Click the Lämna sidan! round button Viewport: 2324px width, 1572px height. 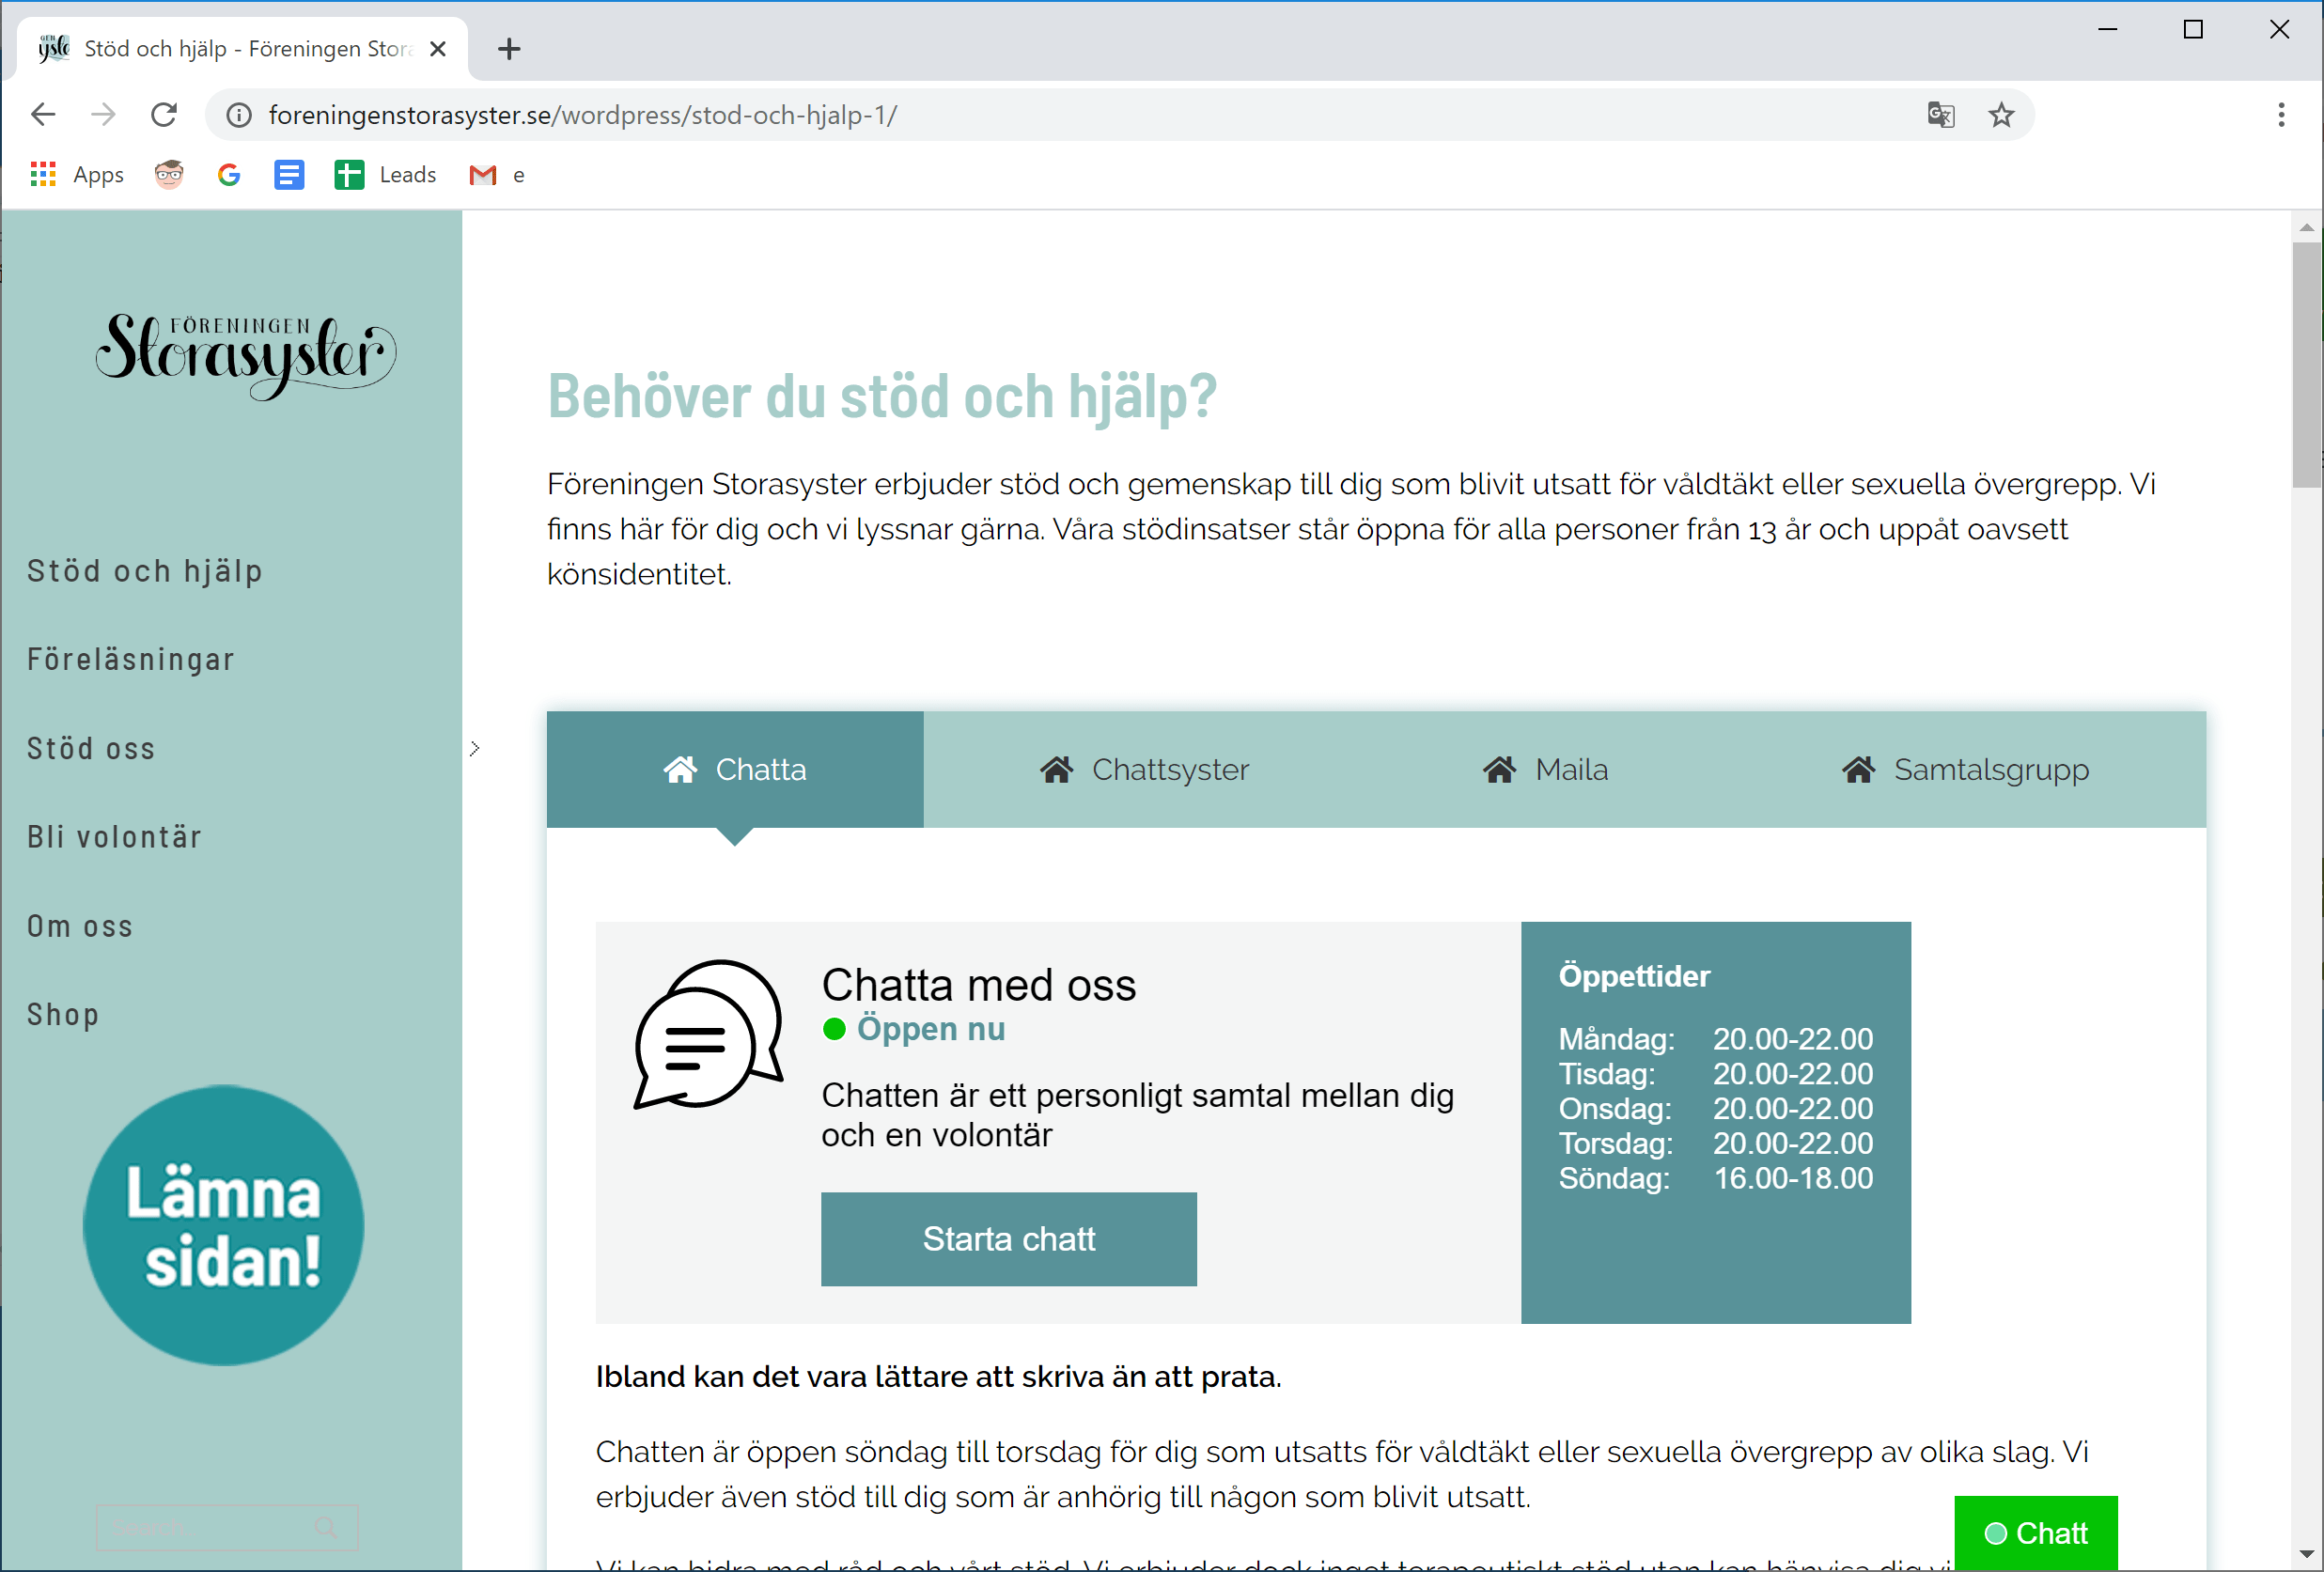223,1225
